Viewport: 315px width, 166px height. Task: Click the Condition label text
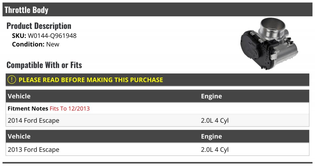[x=28, y=44]
